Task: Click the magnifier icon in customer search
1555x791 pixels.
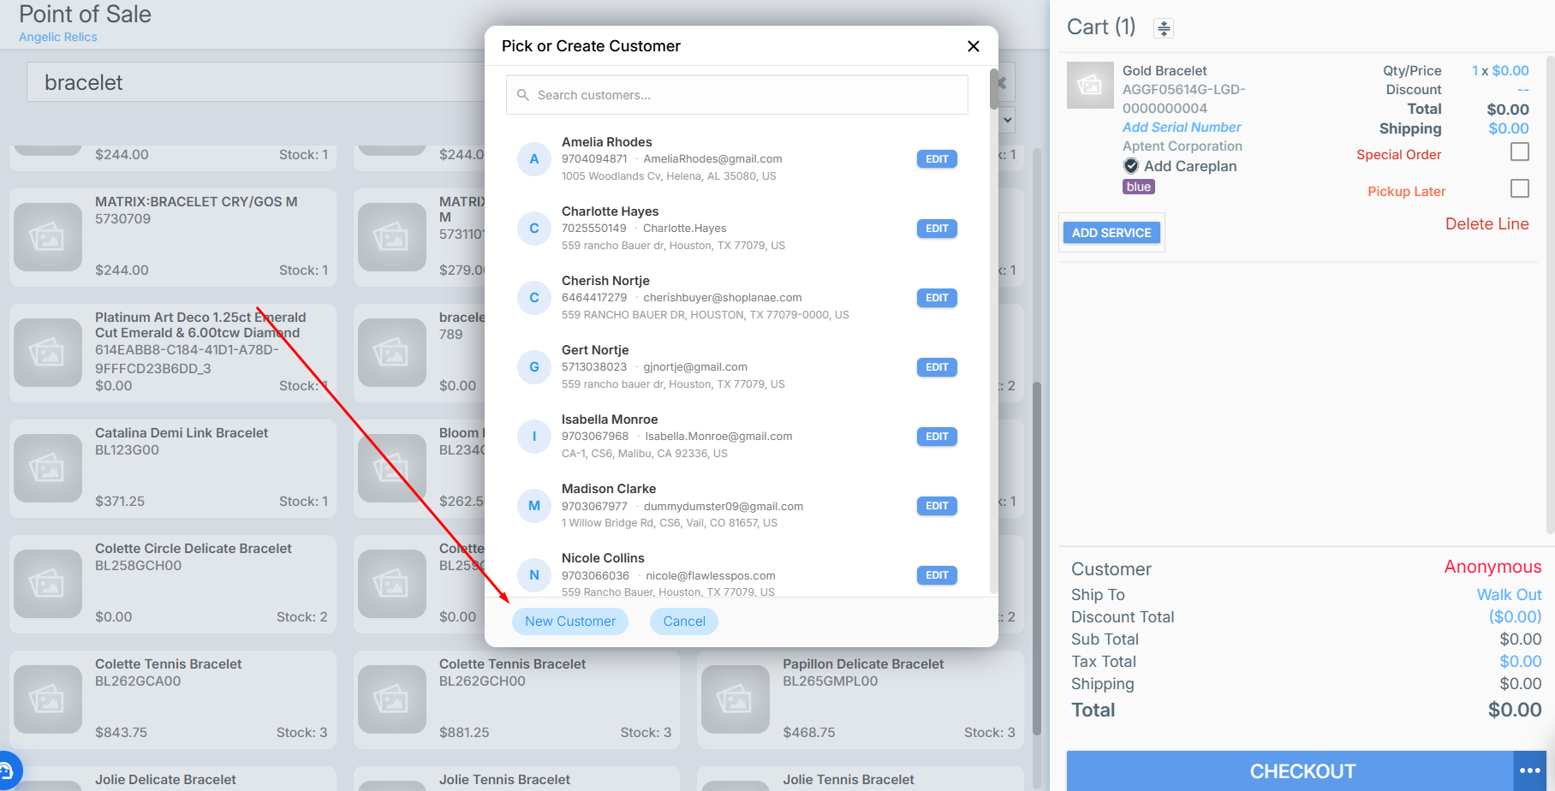Action: (x=523, y=95)
